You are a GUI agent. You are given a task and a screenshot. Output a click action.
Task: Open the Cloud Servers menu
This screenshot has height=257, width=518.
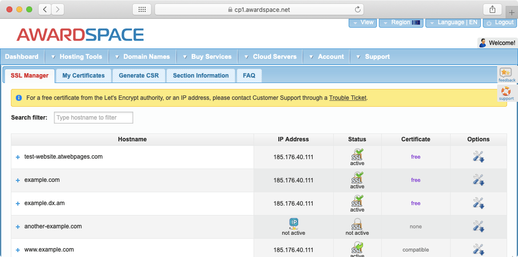pyautogui.click(x=274, y=57)
